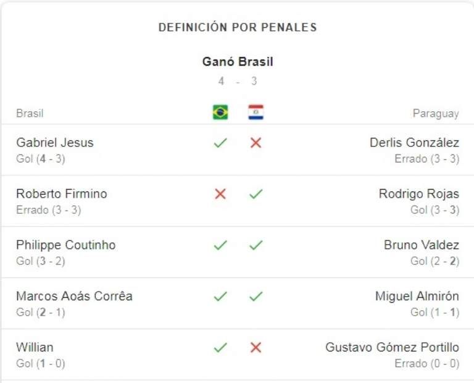Click the Ganó Brasil result heading
The height and width of the screenshot is (383, 474).
pos(238,62)
